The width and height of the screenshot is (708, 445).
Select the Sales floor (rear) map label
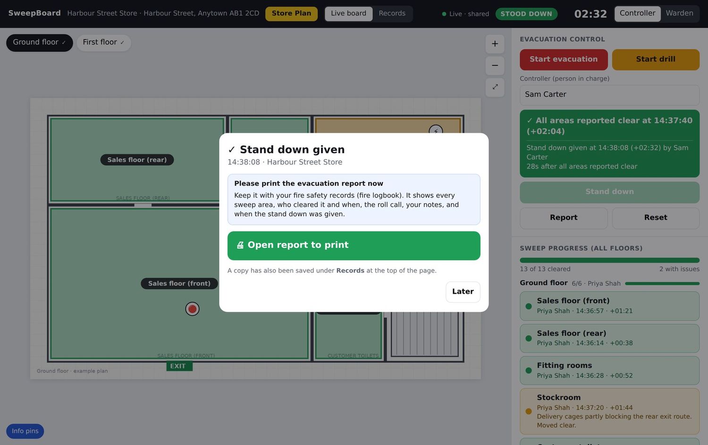[x=137, y=160]
